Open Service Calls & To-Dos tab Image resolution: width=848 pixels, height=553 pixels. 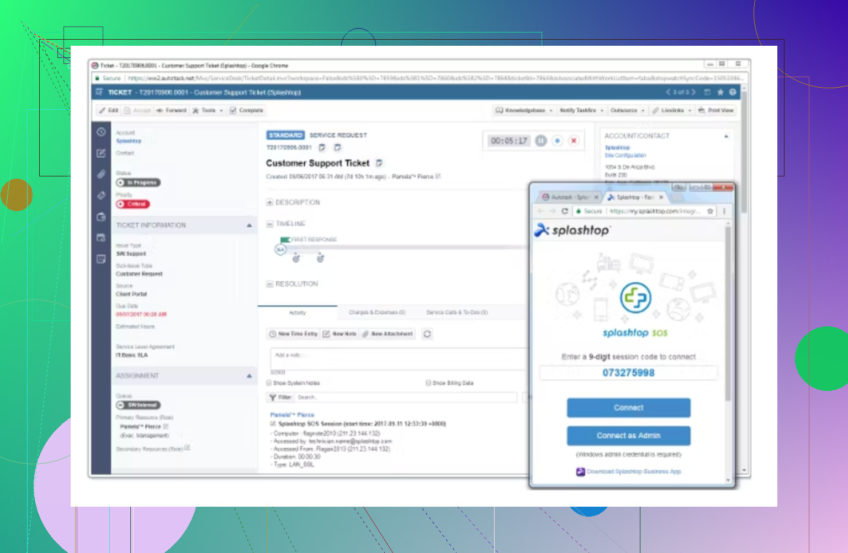457,313
